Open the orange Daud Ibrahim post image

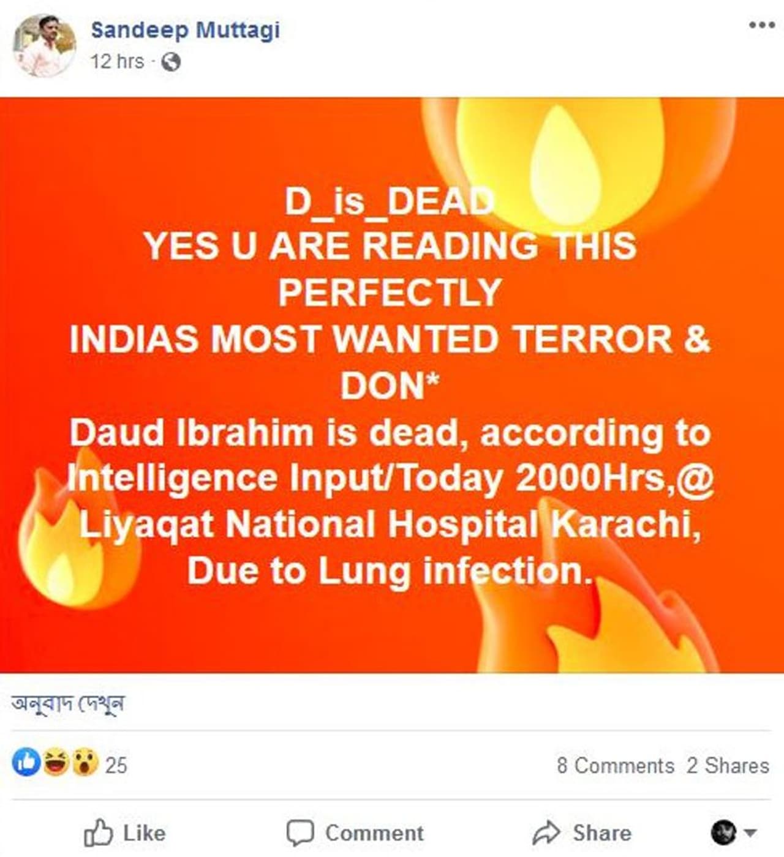(392, 385)
